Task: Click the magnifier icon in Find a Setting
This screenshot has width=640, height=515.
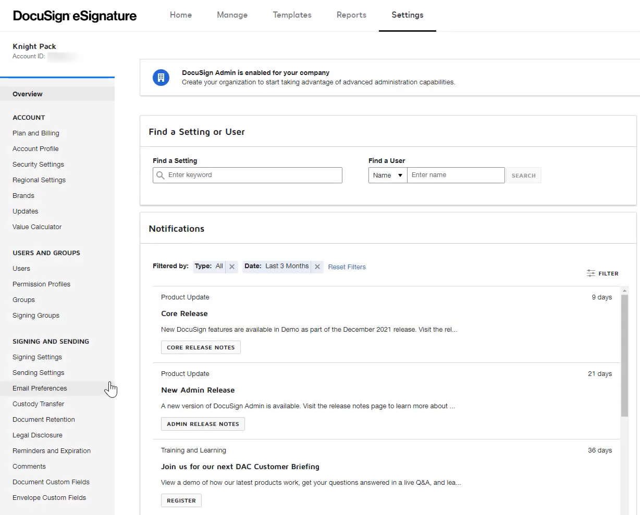Action: [x=161, y=175]
